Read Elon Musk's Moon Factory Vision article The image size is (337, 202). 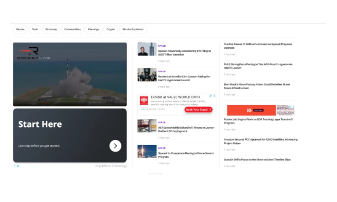(x=257, y=86)
